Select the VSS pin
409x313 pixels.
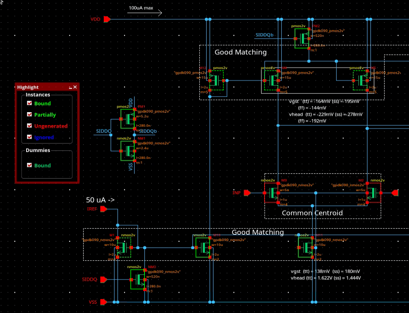[x=104, y=302]
